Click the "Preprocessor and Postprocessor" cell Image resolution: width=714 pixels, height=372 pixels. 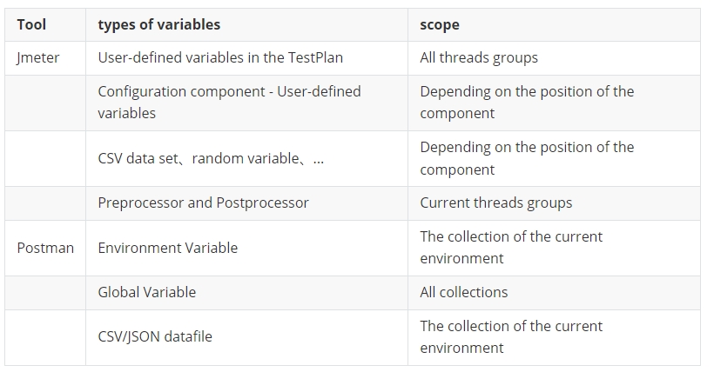[x=203, y=203]
